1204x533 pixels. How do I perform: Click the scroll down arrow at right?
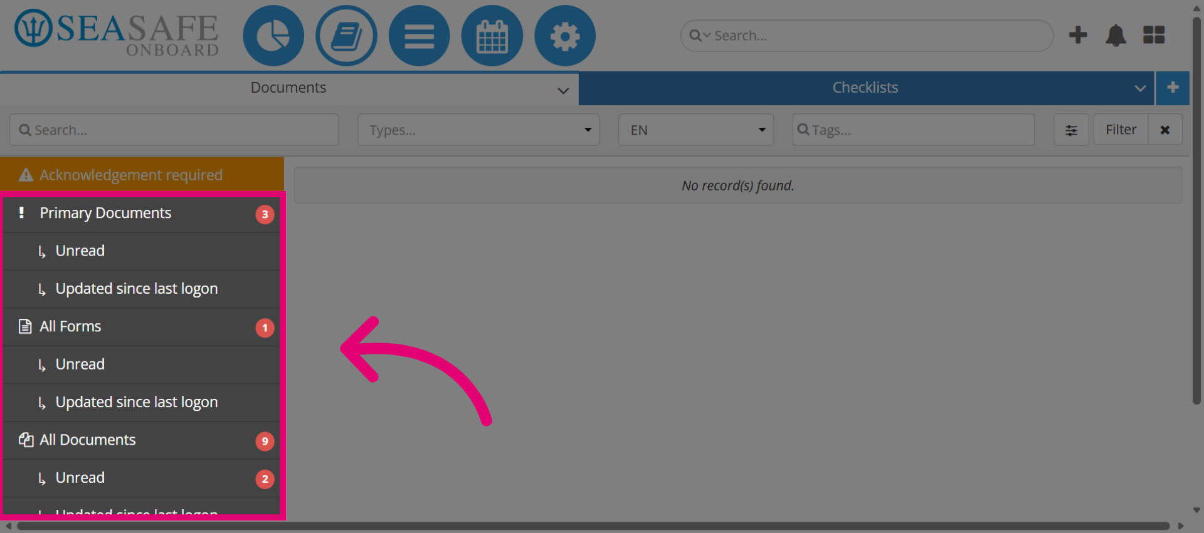(1196, 510)
